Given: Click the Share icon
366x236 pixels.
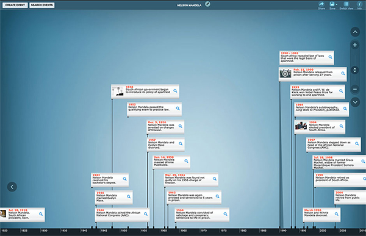Looking at the screenshot, I should click(321, 4).
